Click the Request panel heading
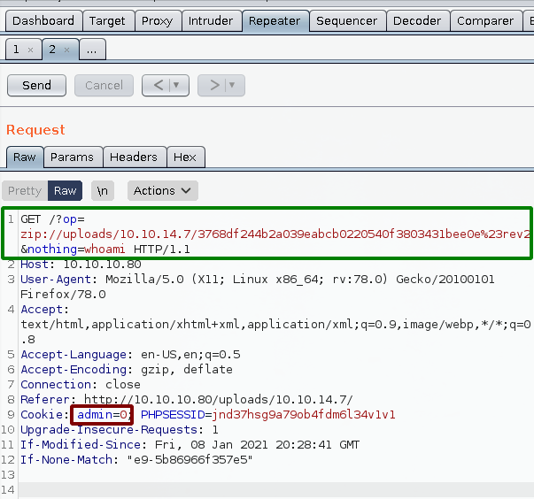This screenshot has width=534, height=499. click(35, 130)
